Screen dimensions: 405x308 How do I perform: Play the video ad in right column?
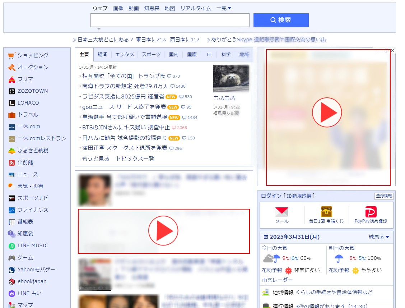pyautogui.click(x=327, y=112)
